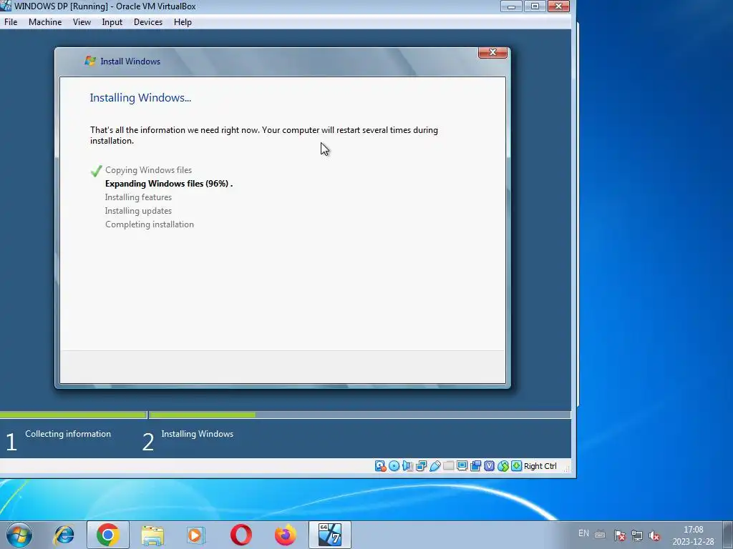
Task: Click the Show desktop button at taskbar end
Action: click(x=727, y=535)
